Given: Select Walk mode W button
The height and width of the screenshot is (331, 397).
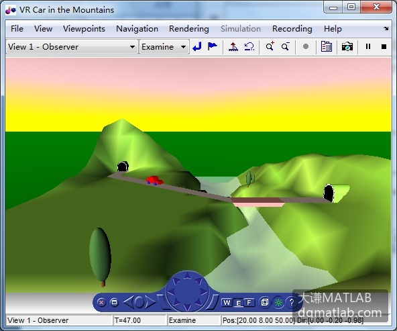Looking at the screenshot, I should point(227,302).
